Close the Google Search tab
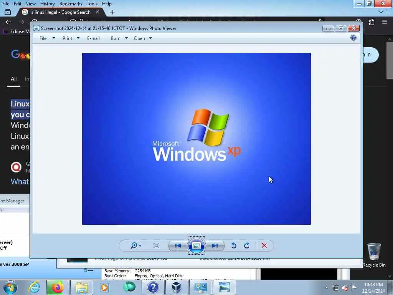Viewport: 393px width, 295px height. click(97, 12)
